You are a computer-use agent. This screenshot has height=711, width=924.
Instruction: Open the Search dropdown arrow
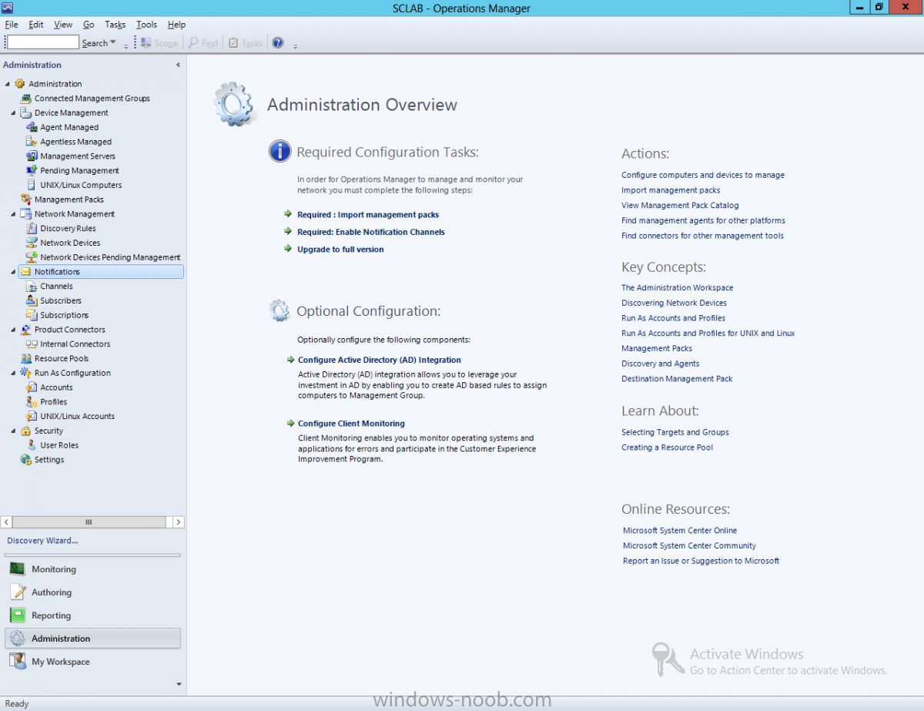pyautogui.click(x=113, y=43)
